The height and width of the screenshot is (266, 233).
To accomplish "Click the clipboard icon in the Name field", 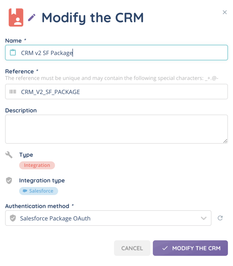I will pyautogui.click(x=13, y=53).
